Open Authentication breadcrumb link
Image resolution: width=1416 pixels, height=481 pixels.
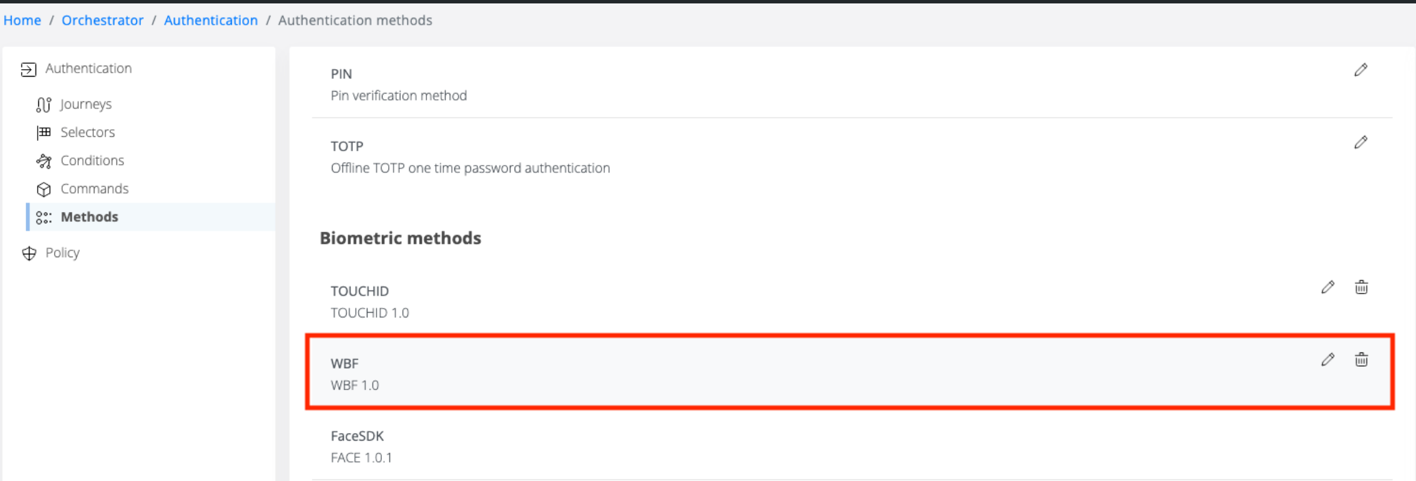pyautogui.click(x=211, y=21)
